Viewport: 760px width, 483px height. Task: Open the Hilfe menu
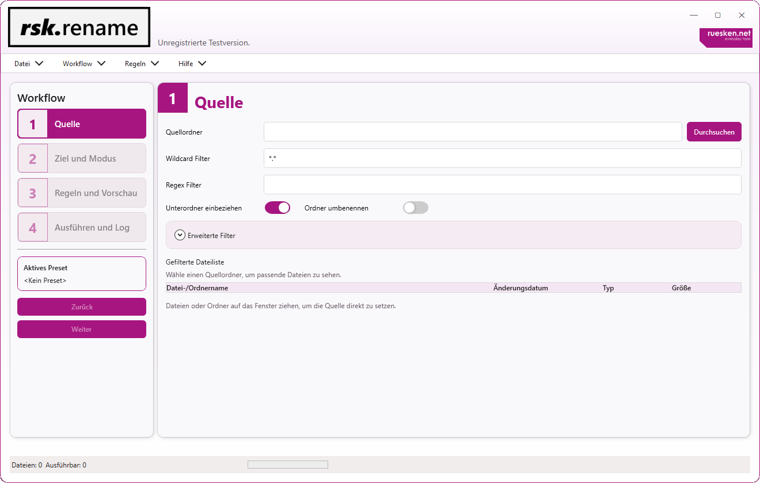(x=192, y=64)
